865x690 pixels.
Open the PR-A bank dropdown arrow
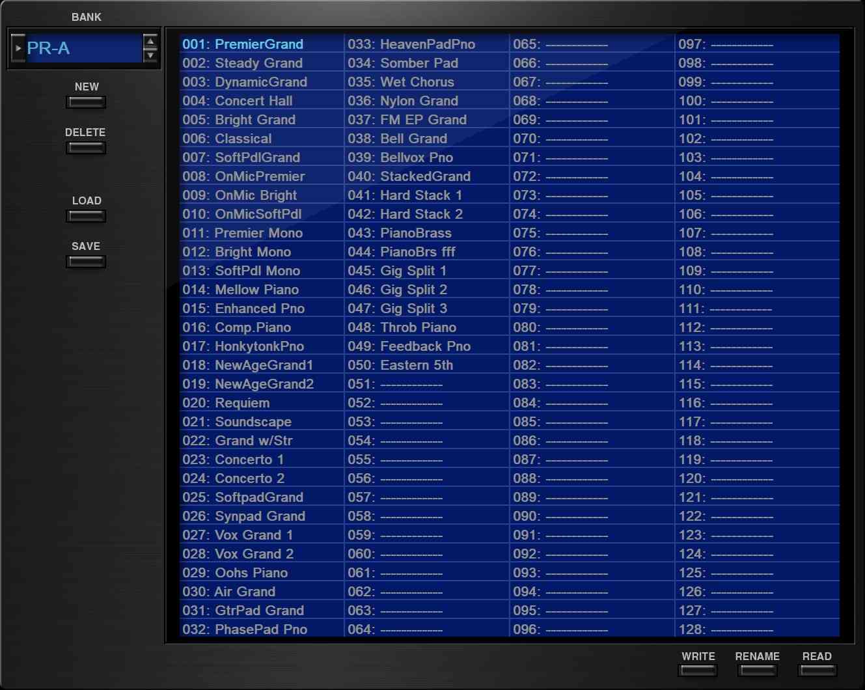18,48
